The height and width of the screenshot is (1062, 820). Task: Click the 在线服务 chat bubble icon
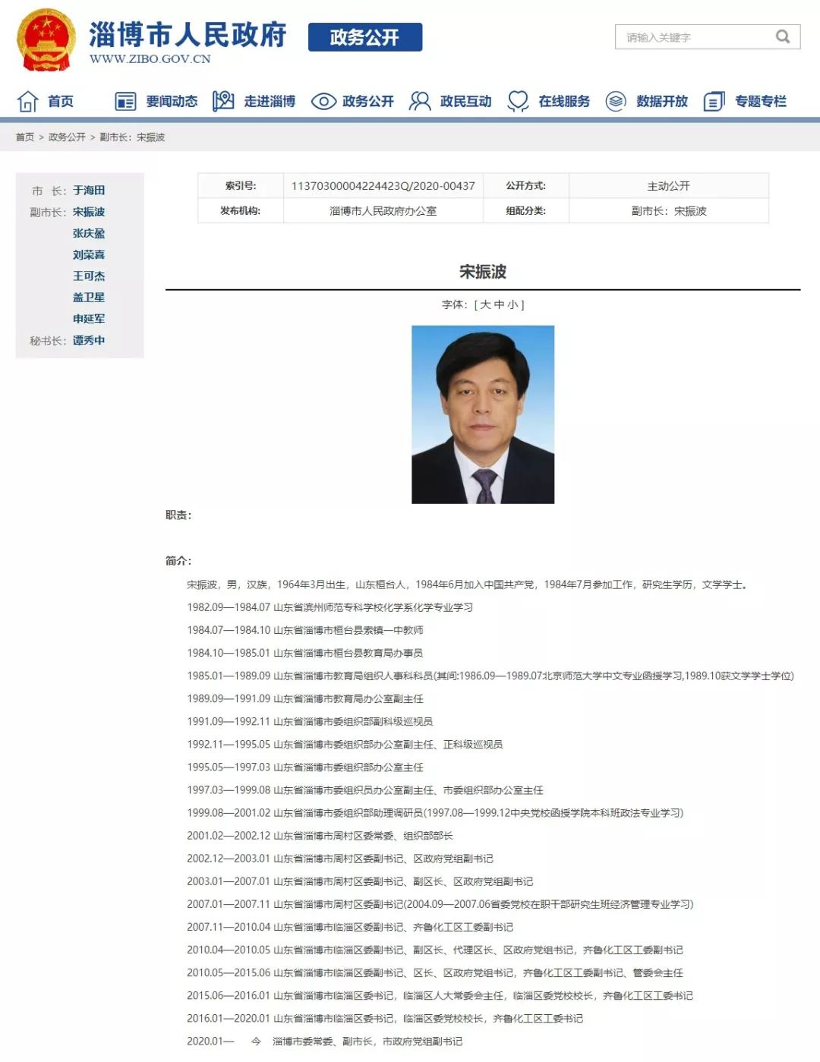click(x=519, y=99)
